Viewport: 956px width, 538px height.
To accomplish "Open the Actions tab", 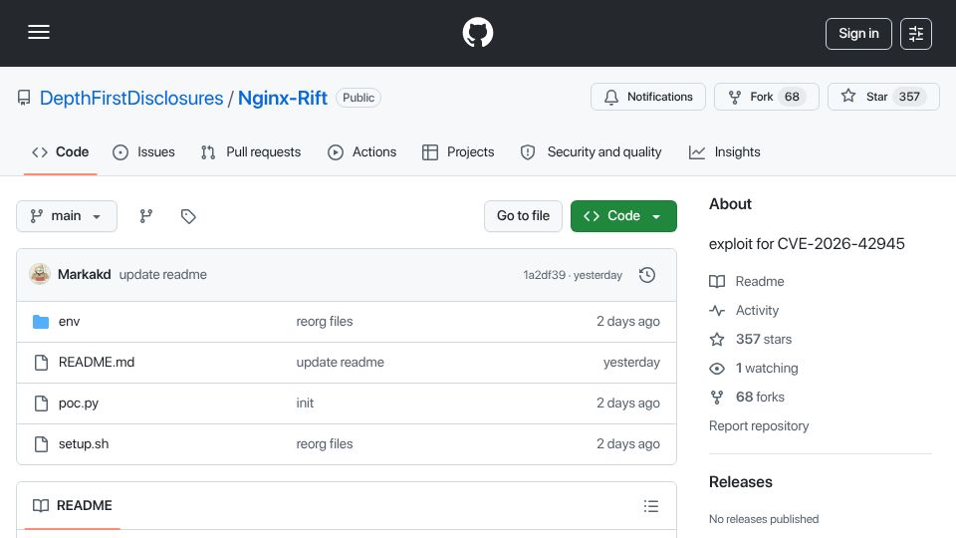I will pyautogui.click(x=362, y=151).
